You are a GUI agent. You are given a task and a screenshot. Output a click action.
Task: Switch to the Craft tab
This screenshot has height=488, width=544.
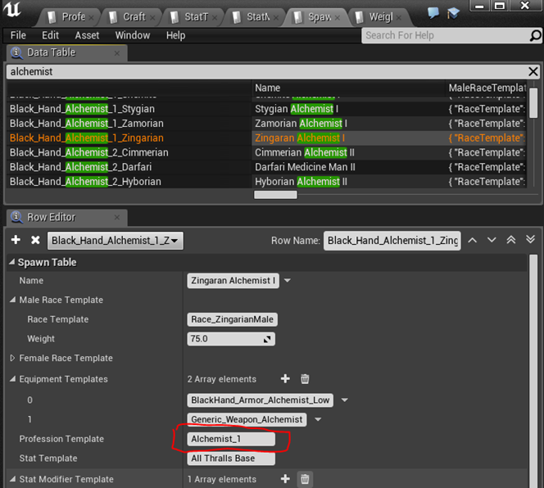(131, 16)
